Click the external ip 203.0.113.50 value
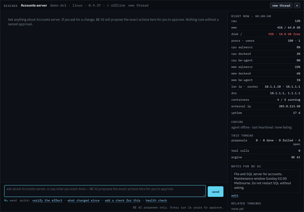This screenshot has height=212, width=304. 290,106
